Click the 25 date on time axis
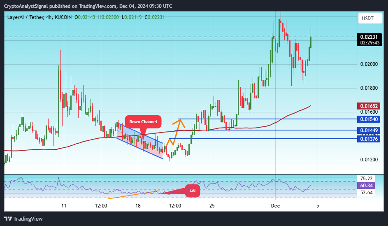388x226 pixels. click(212, 206)
